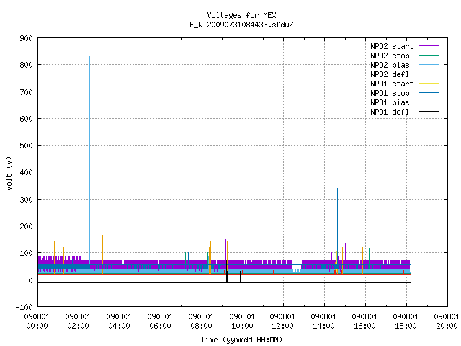Image resolution: width=461 pixels, height=346 pixels.
Task: Click the 900 label on the voltage axis
Action: point(26,38)
